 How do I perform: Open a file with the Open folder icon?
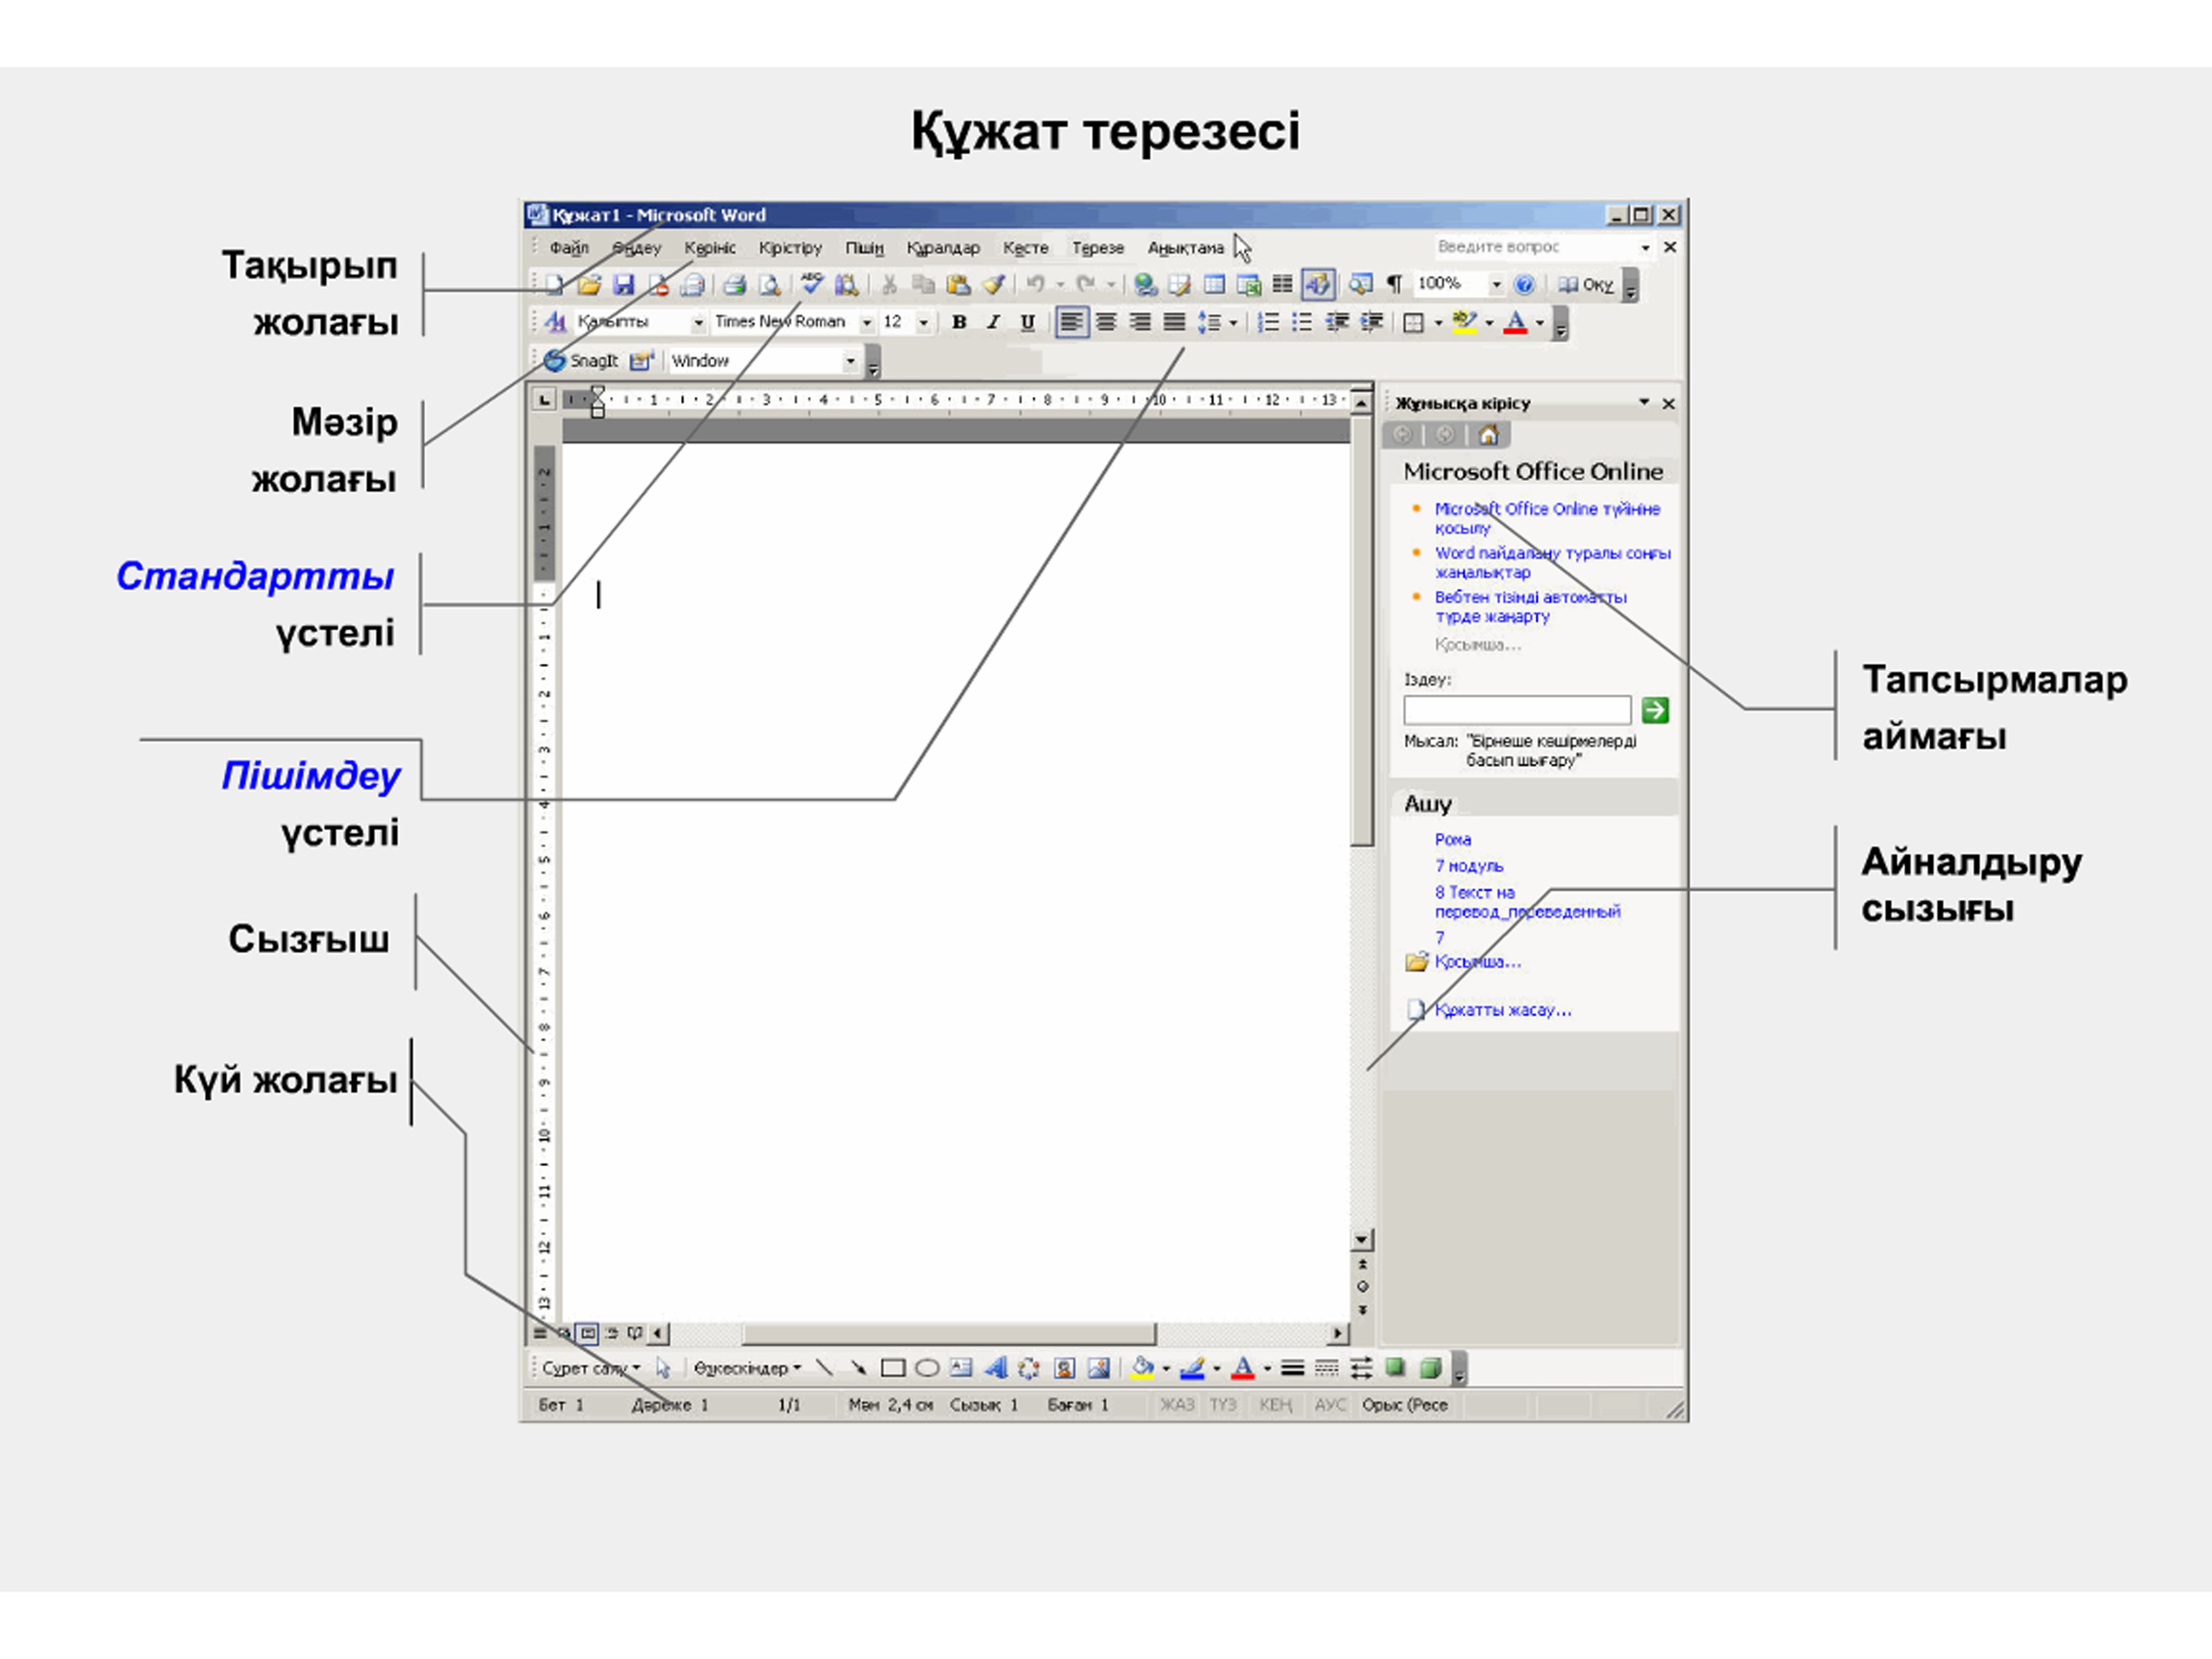[x=589, y=285]
